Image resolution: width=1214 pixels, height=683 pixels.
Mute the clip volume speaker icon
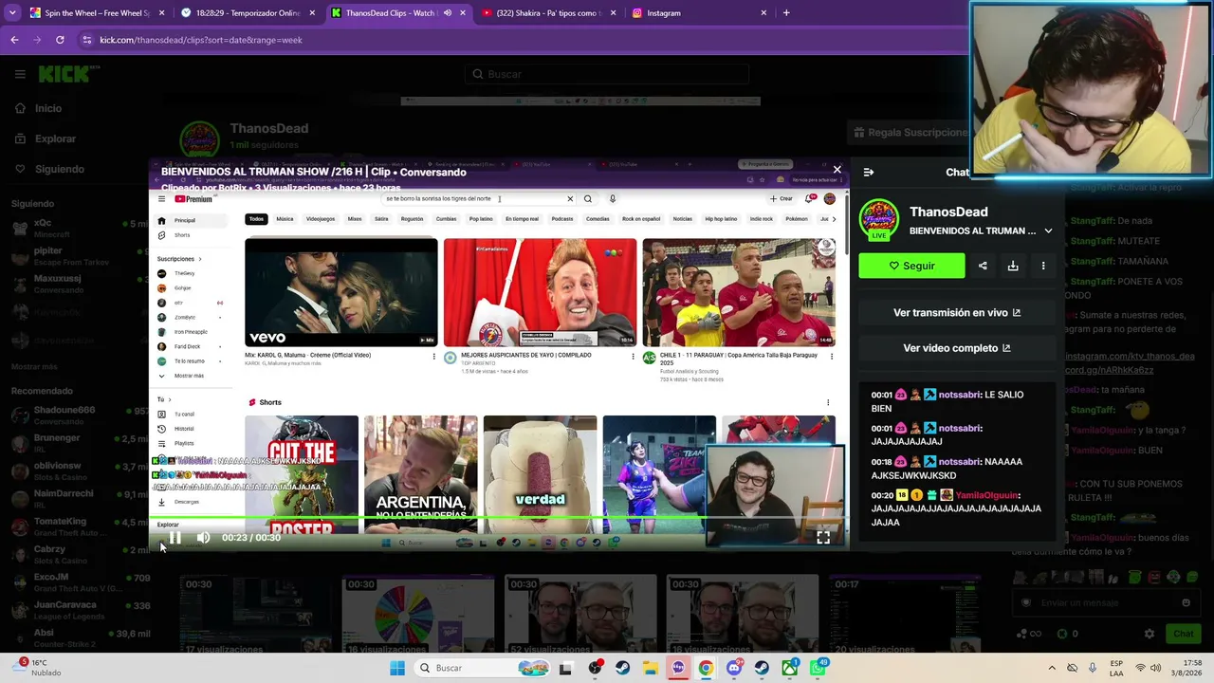203,538
